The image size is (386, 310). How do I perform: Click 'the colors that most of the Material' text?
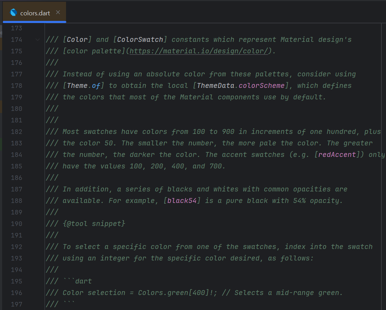click(138, 97)
